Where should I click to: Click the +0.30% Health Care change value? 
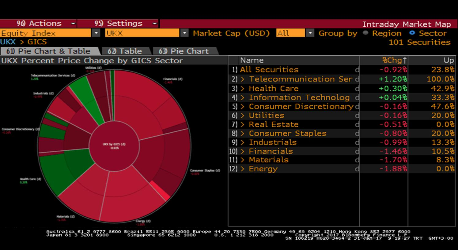pyautogui.click(x=393, y=89)
